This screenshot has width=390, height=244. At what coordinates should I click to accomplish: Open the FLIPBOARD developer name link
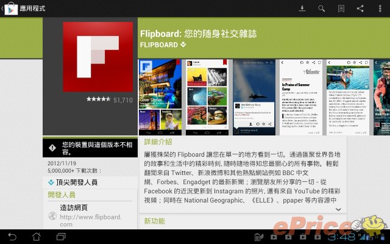coord(163,45)
